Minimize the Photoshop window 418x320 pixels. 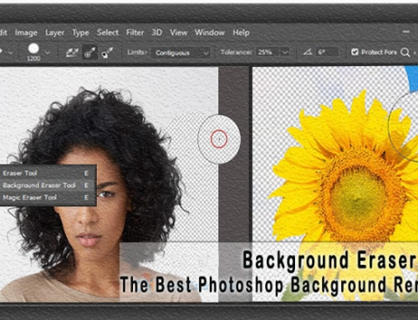(x=406, y=32)
